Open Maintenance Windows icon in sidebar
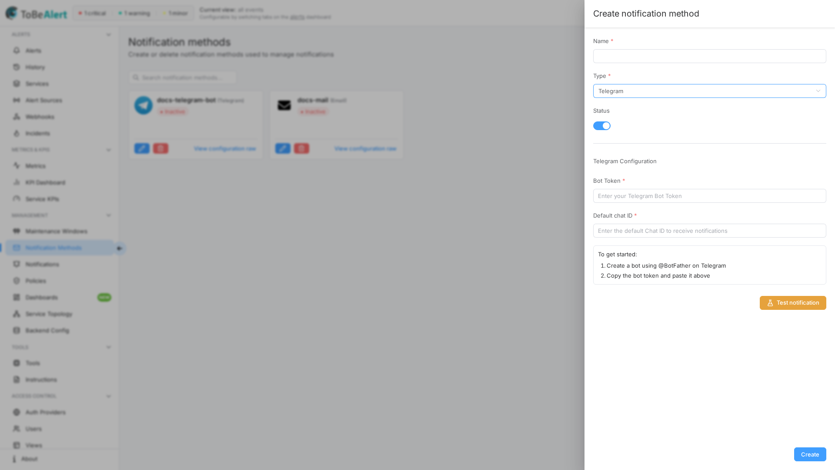Screen dimensions: 835x470 [x=17, y=231]
